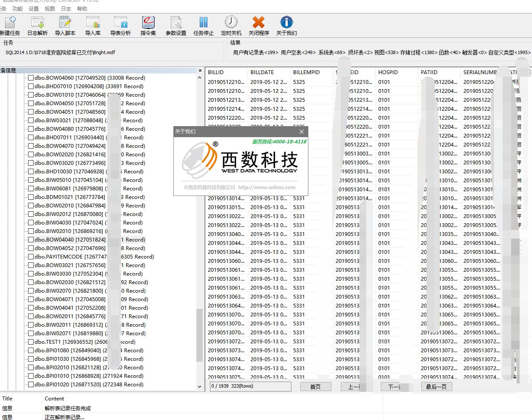
Task: Open 关于我们 about us info icon
Action: [287, 26]
